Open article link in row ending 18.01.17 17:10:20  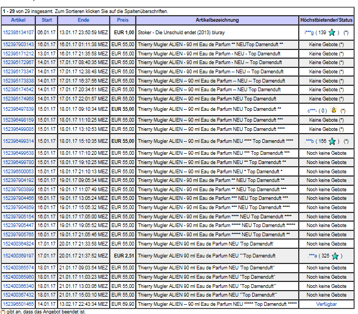[x=18, y=153]
